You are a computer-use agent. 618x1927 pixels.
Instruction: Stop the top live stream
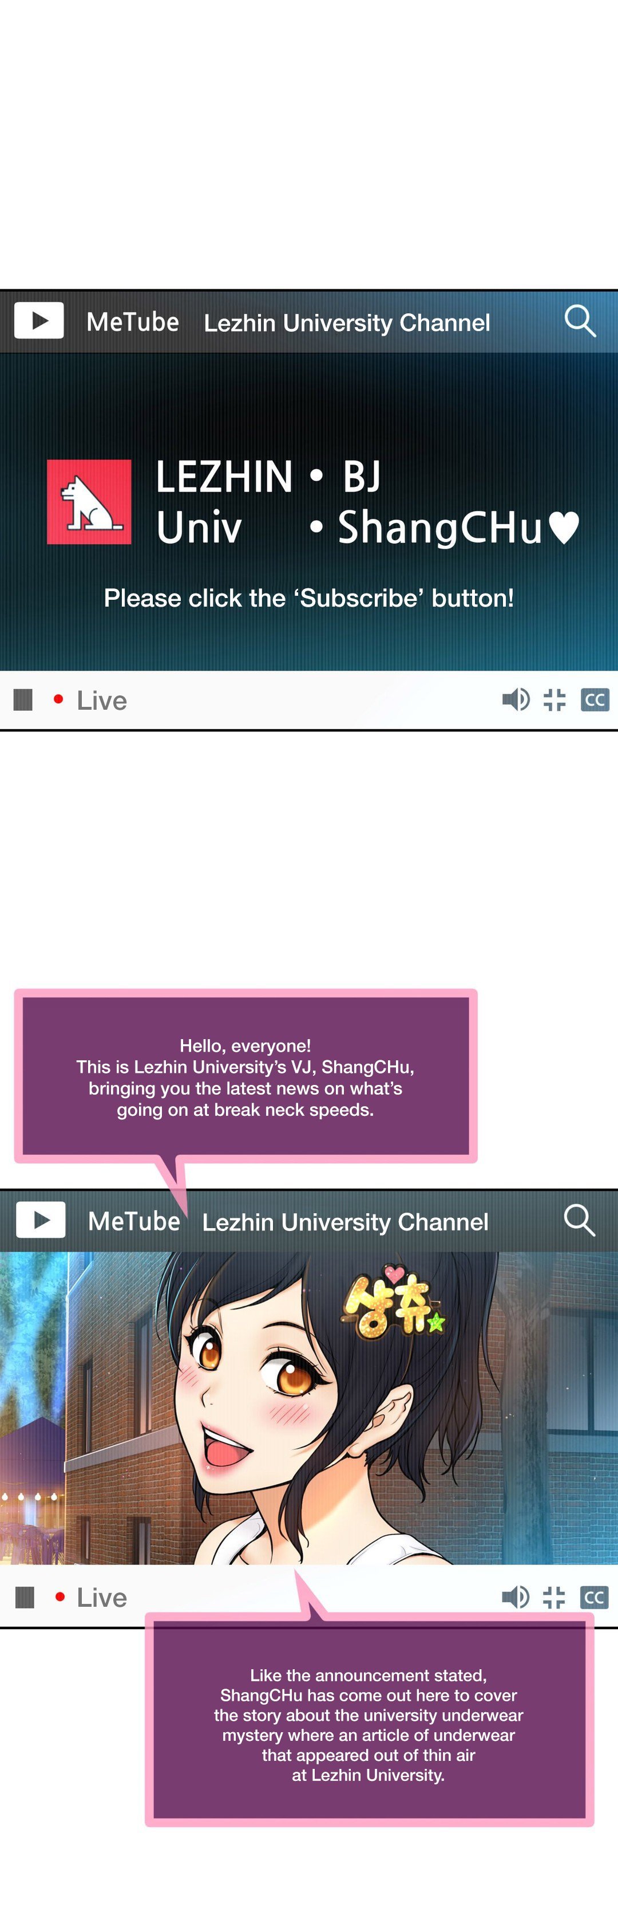coord(23,699)
